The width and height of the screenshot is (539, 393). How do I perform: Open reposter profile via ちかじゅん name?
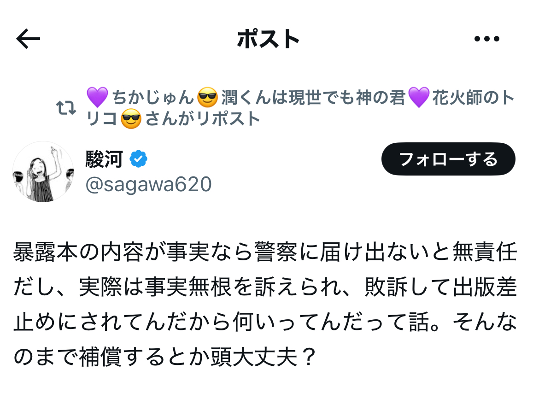tap(153, 97)
